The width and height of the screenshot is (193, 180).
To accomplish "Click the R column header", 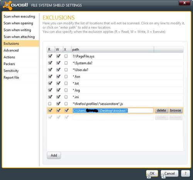I will pyautogui.click(x=51, y=50).
